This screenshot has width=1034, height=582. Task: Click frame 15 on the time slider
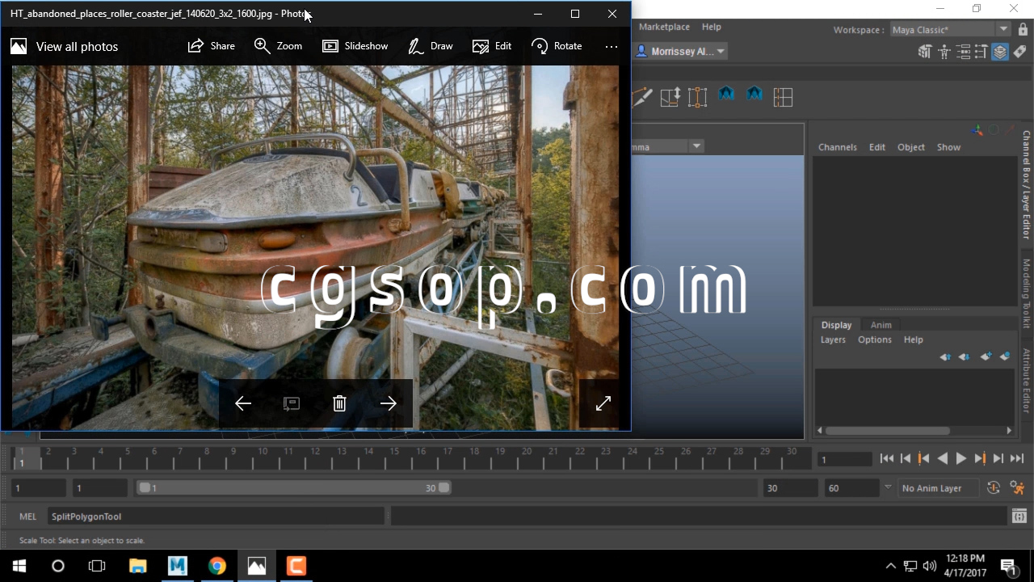click(394, 458)
